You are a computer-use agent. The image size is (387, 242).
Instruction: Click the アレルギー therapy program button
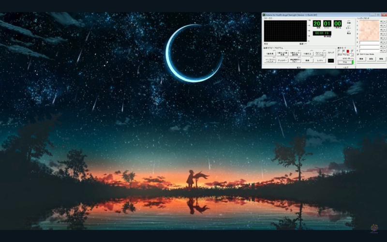click(282, 60)
